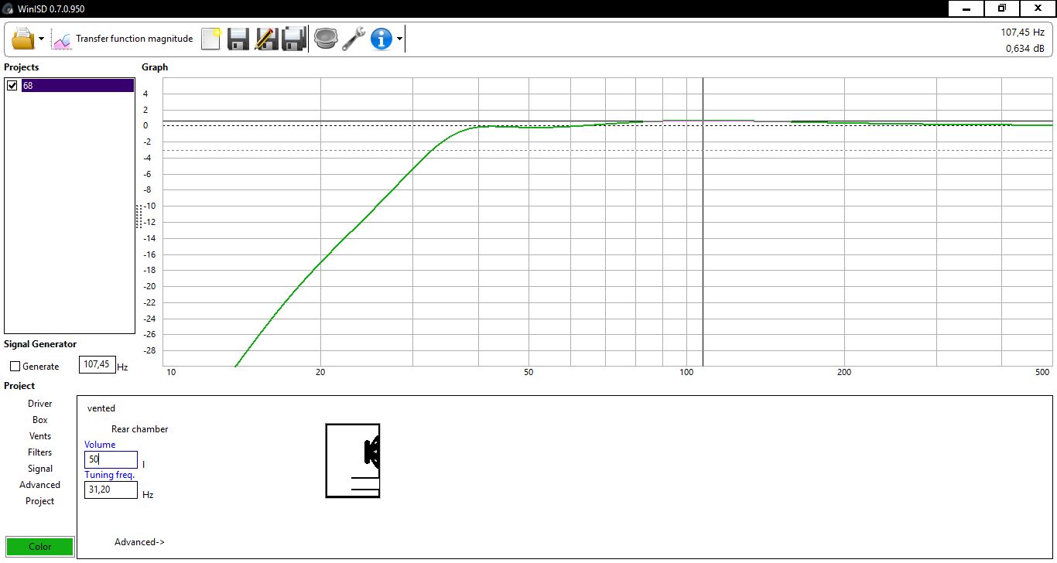This screenshot has height=563, width=1057.
Task: Select project 68 in the Projects list
Action: pyautogui.click(x=77, y=86)
